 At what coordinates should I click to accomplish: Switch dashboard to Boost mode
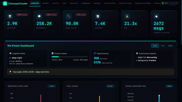click(x=170, y=46)
